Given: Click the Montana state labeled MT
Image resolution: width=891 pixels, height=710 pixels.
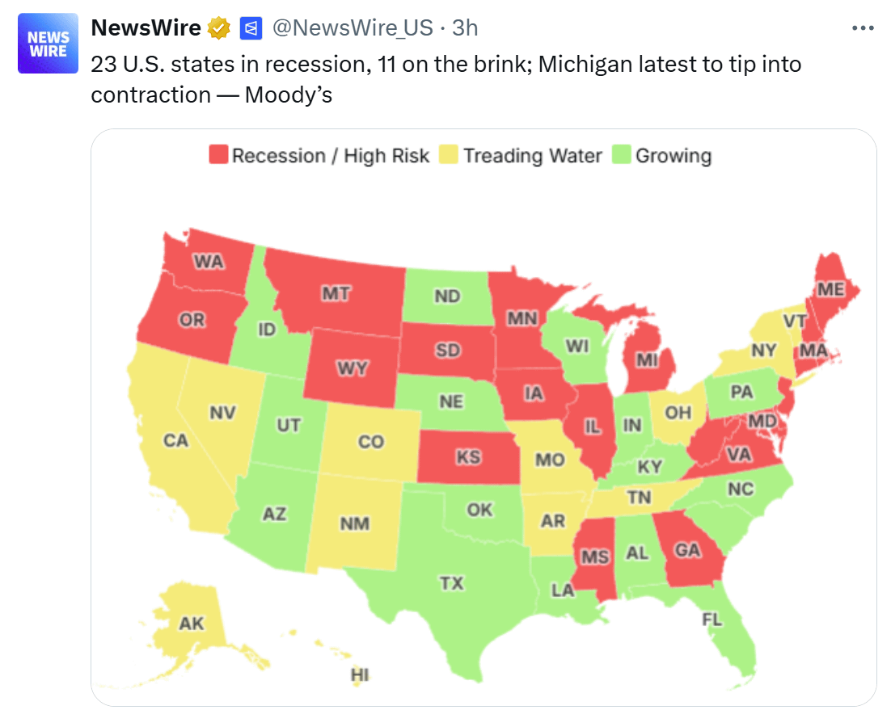Looking at the screenshot, I should tap(336, 293).
